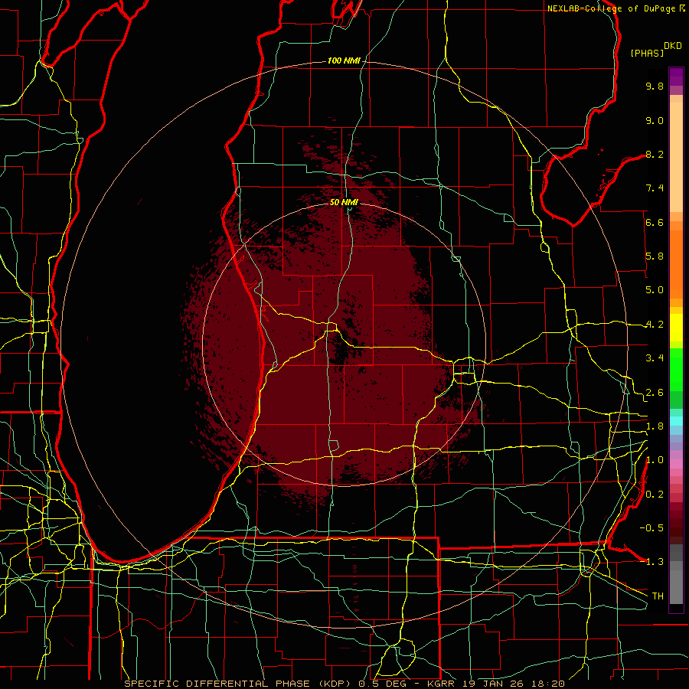Click the 1.8 color scale value
The width and height of the screenshot is (689, 689).
(x=655, y=426)
